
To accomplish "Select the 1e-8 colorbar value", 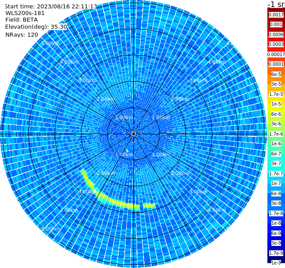I will 276,223.
